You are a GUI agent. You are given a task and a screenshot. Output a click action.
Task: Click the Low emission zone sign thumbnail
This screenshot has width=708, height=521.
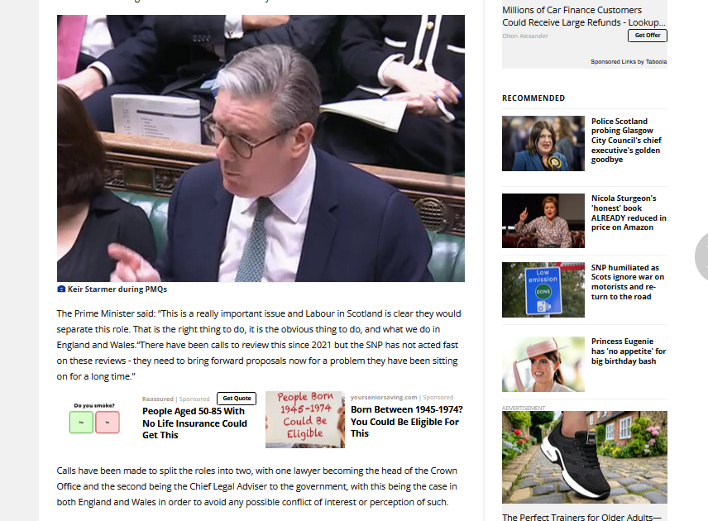click(x=543, y=289)
